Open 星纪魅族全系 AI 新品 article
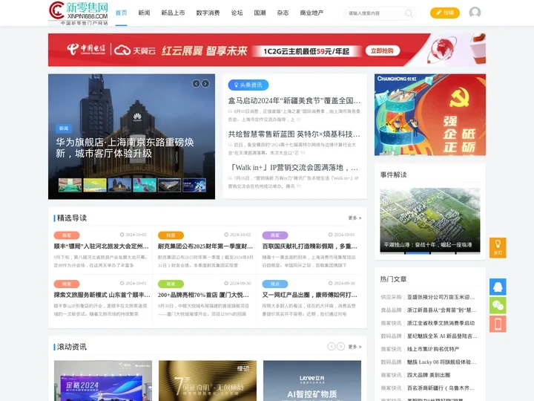 click(442, 336)
